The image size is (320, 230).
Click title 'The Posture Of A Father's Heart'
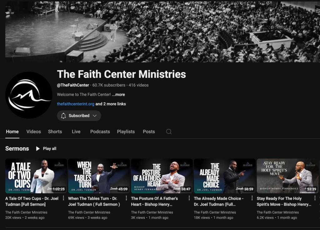154,201
